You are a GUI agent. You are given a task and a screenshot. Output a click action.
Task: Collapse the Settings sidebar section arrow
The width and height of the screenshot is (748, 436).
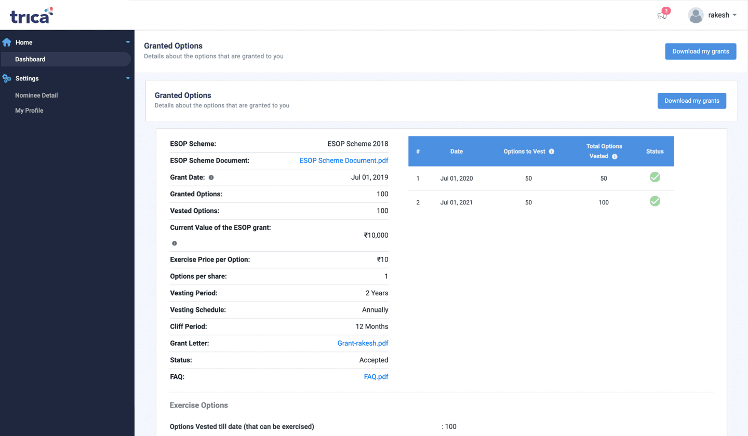pos(128,79)
